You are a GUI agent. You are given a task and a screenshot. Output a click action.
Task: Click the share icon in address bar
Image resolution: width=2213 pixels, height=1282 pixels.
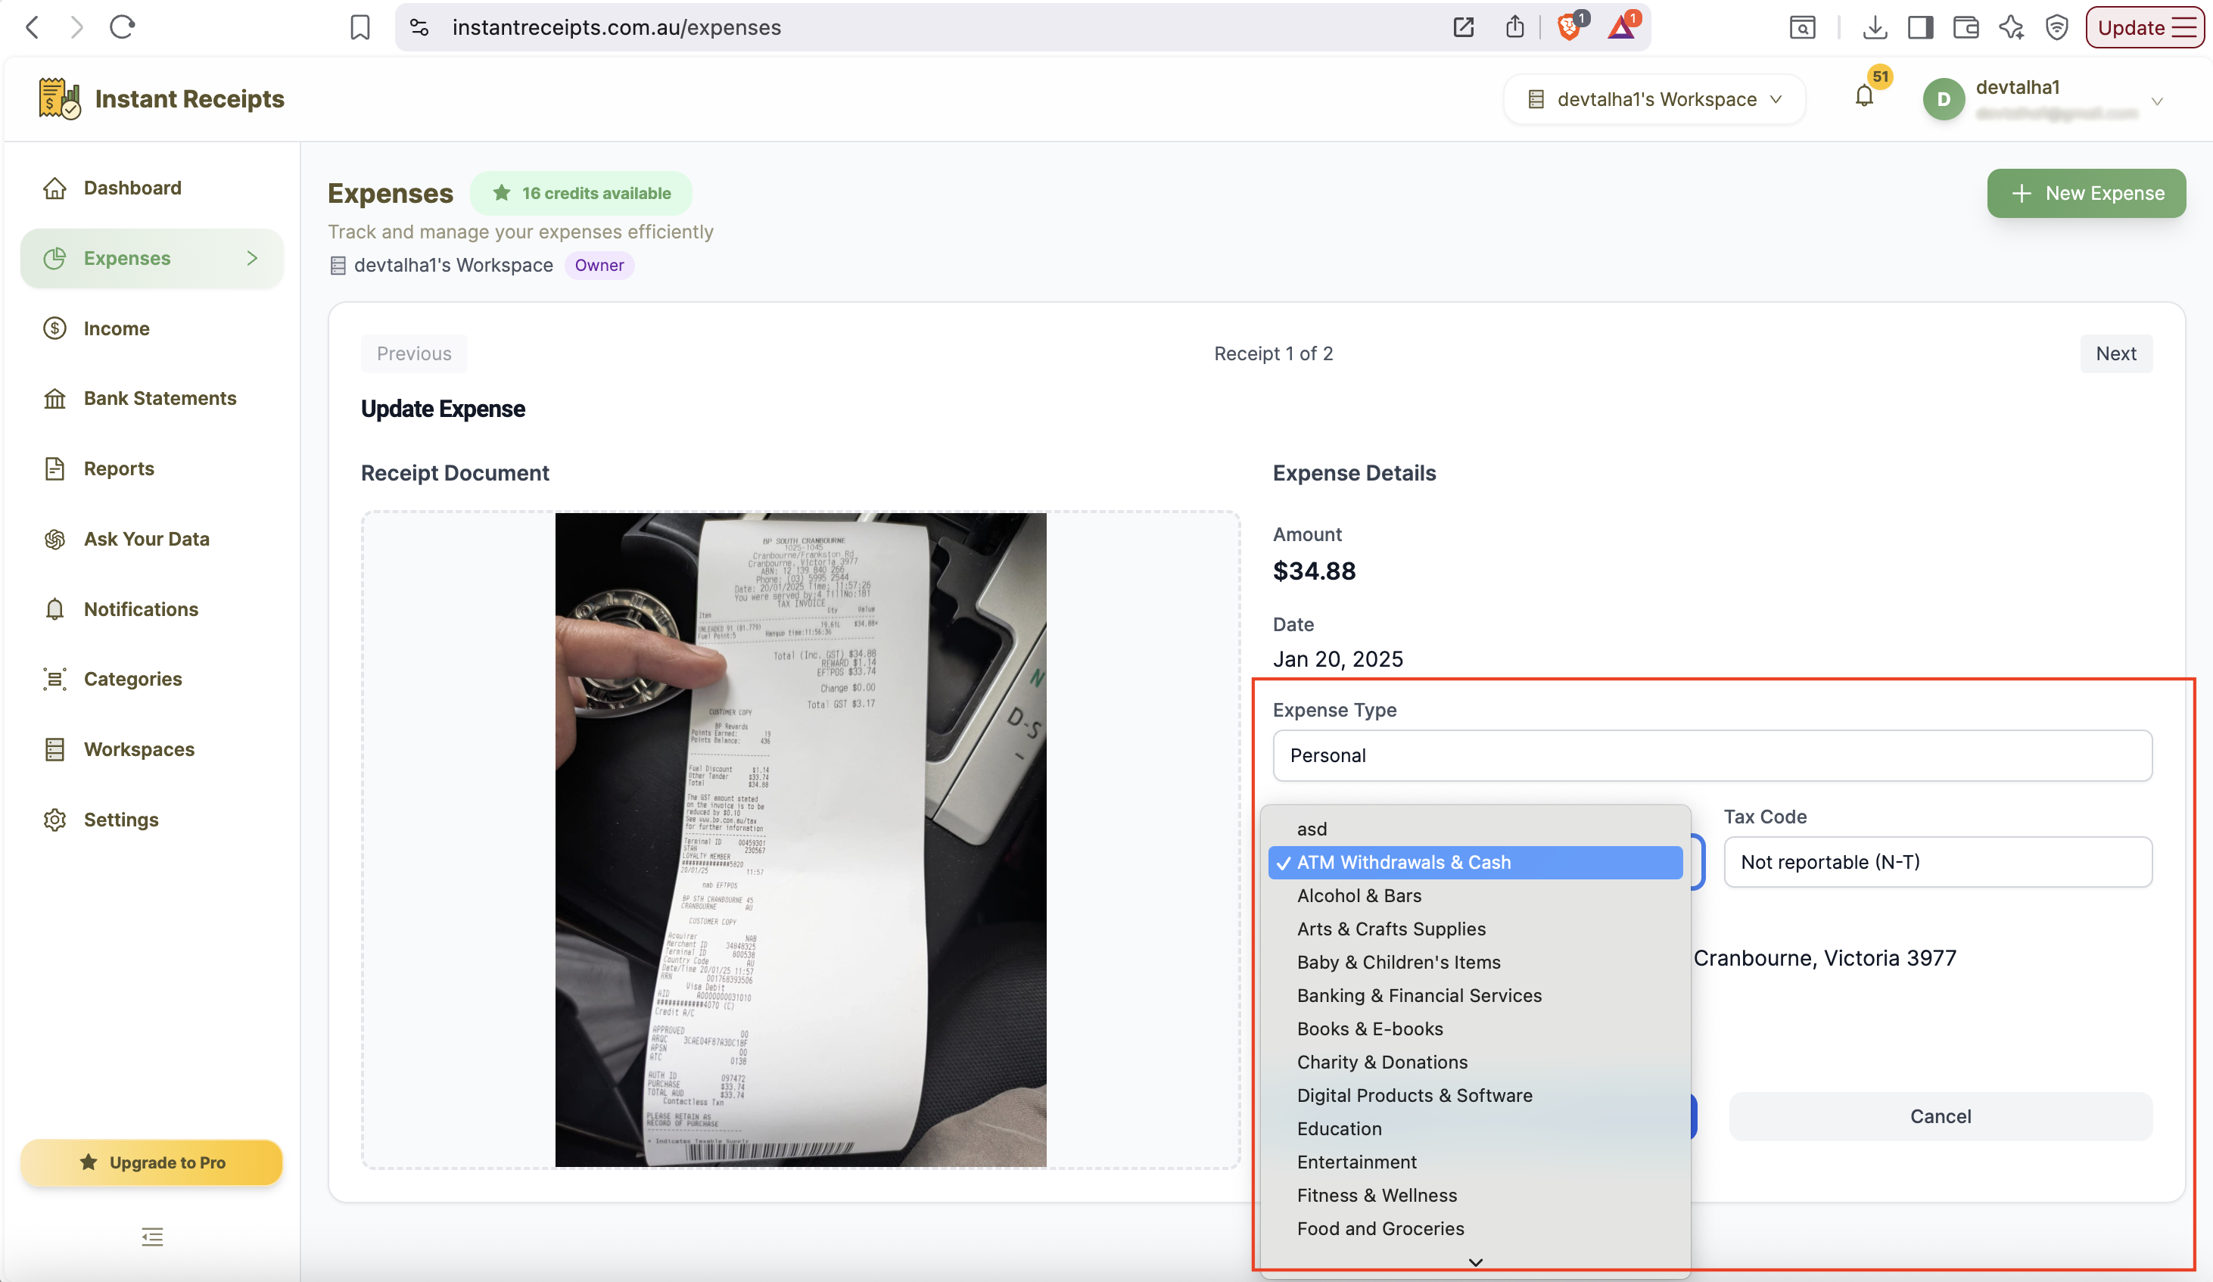1515,27
